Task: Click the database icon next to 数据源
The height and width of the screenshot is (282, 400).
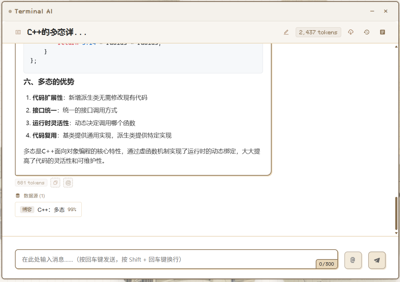Action: click(18, 196)
